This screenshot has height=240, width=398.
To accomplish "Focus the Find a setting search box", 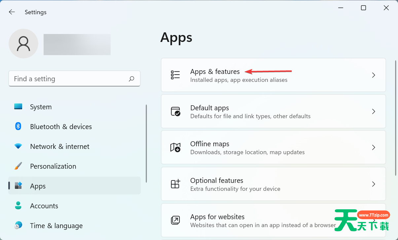I will [69, 79].
